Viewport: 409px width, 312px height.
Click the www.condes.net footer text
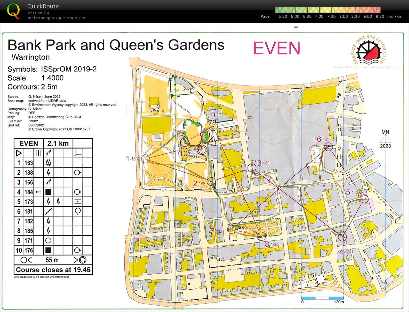(42, 277)
